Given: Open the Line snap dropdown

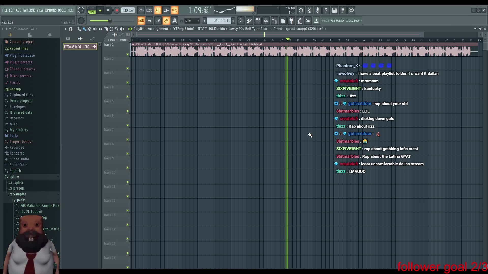Looking at the screenshot, I should pos(192,21).
